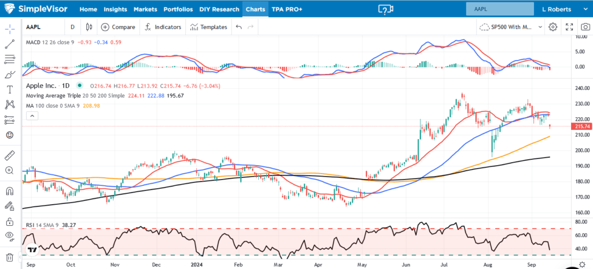Screen dimensions: 593x269
Task: Change the D time interval
Action: (72, 27)
